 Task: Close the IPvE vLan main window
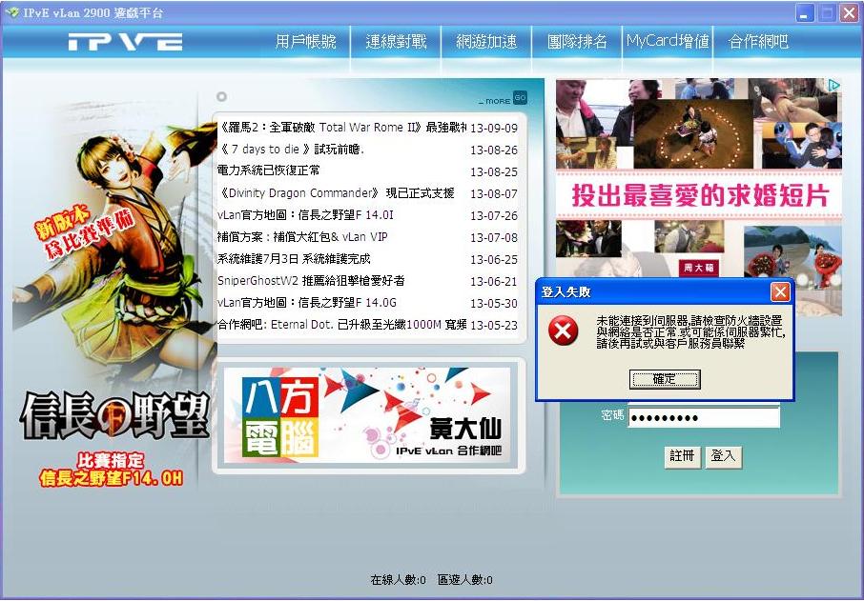[849, 13]
